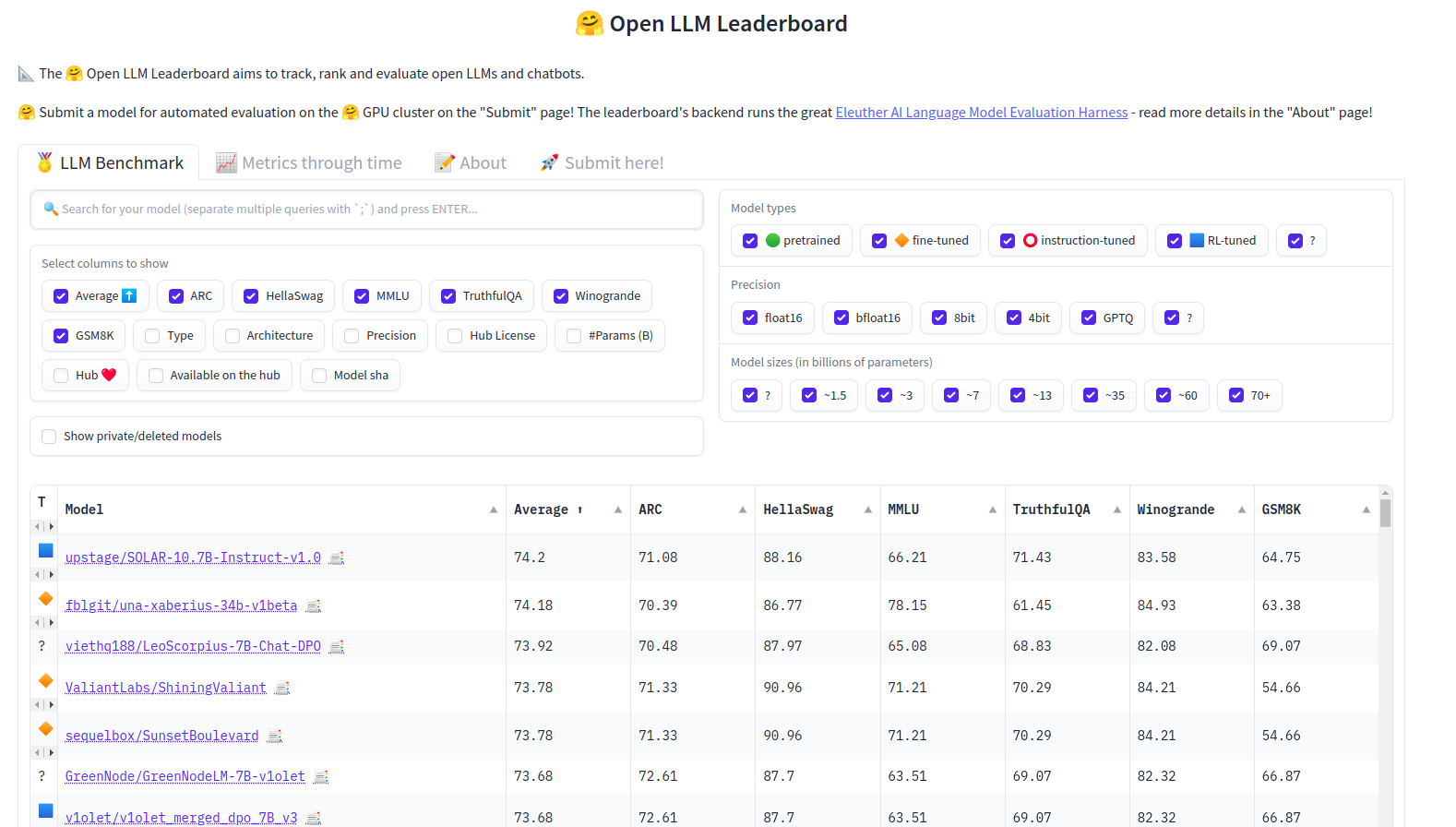Open the ValiantLabs/ShiningValiant model link

[x=165, y=689]
